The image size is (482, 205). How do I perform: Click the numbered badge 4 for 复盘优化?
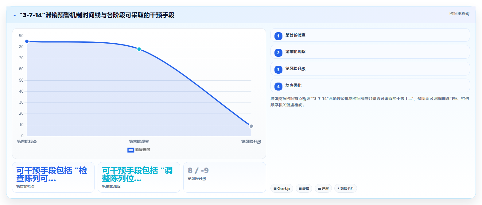coord(278,87)
